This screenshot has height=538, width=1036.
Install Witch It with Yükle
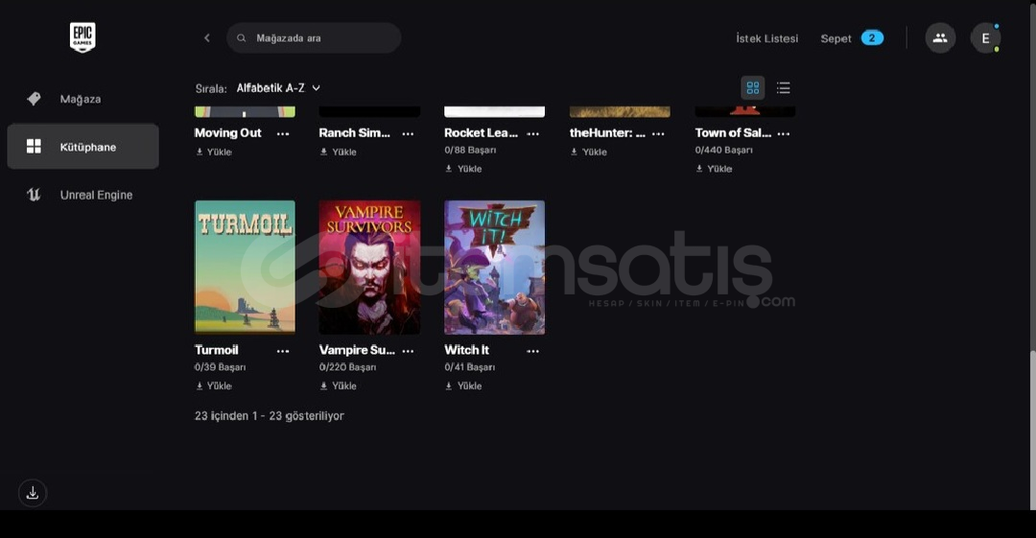464,386
